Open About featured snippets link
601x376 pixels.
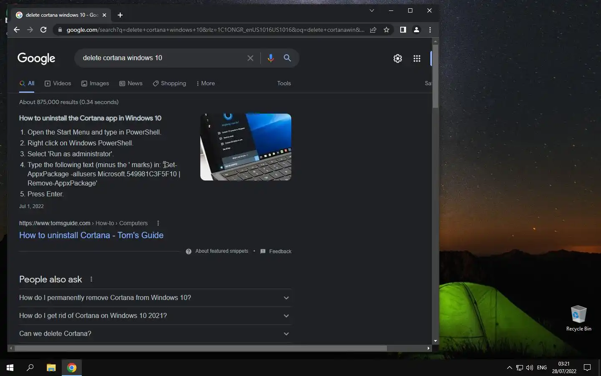[222, 251]
